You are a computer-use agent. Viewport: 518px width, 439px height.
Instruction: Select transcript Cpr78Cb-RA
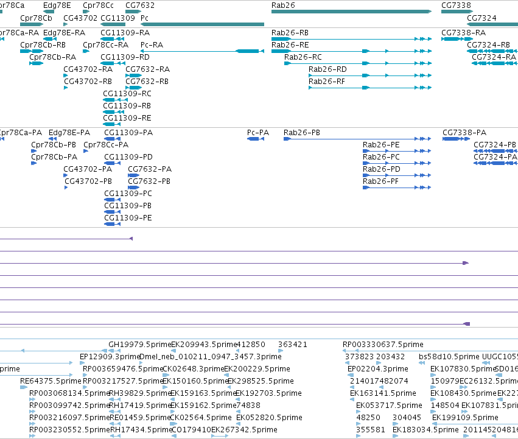click(52, 57)
